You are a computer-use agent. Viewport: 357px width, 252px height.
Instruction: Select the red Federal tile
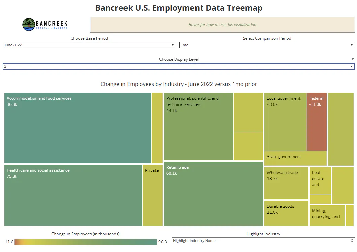coord(317,121)
